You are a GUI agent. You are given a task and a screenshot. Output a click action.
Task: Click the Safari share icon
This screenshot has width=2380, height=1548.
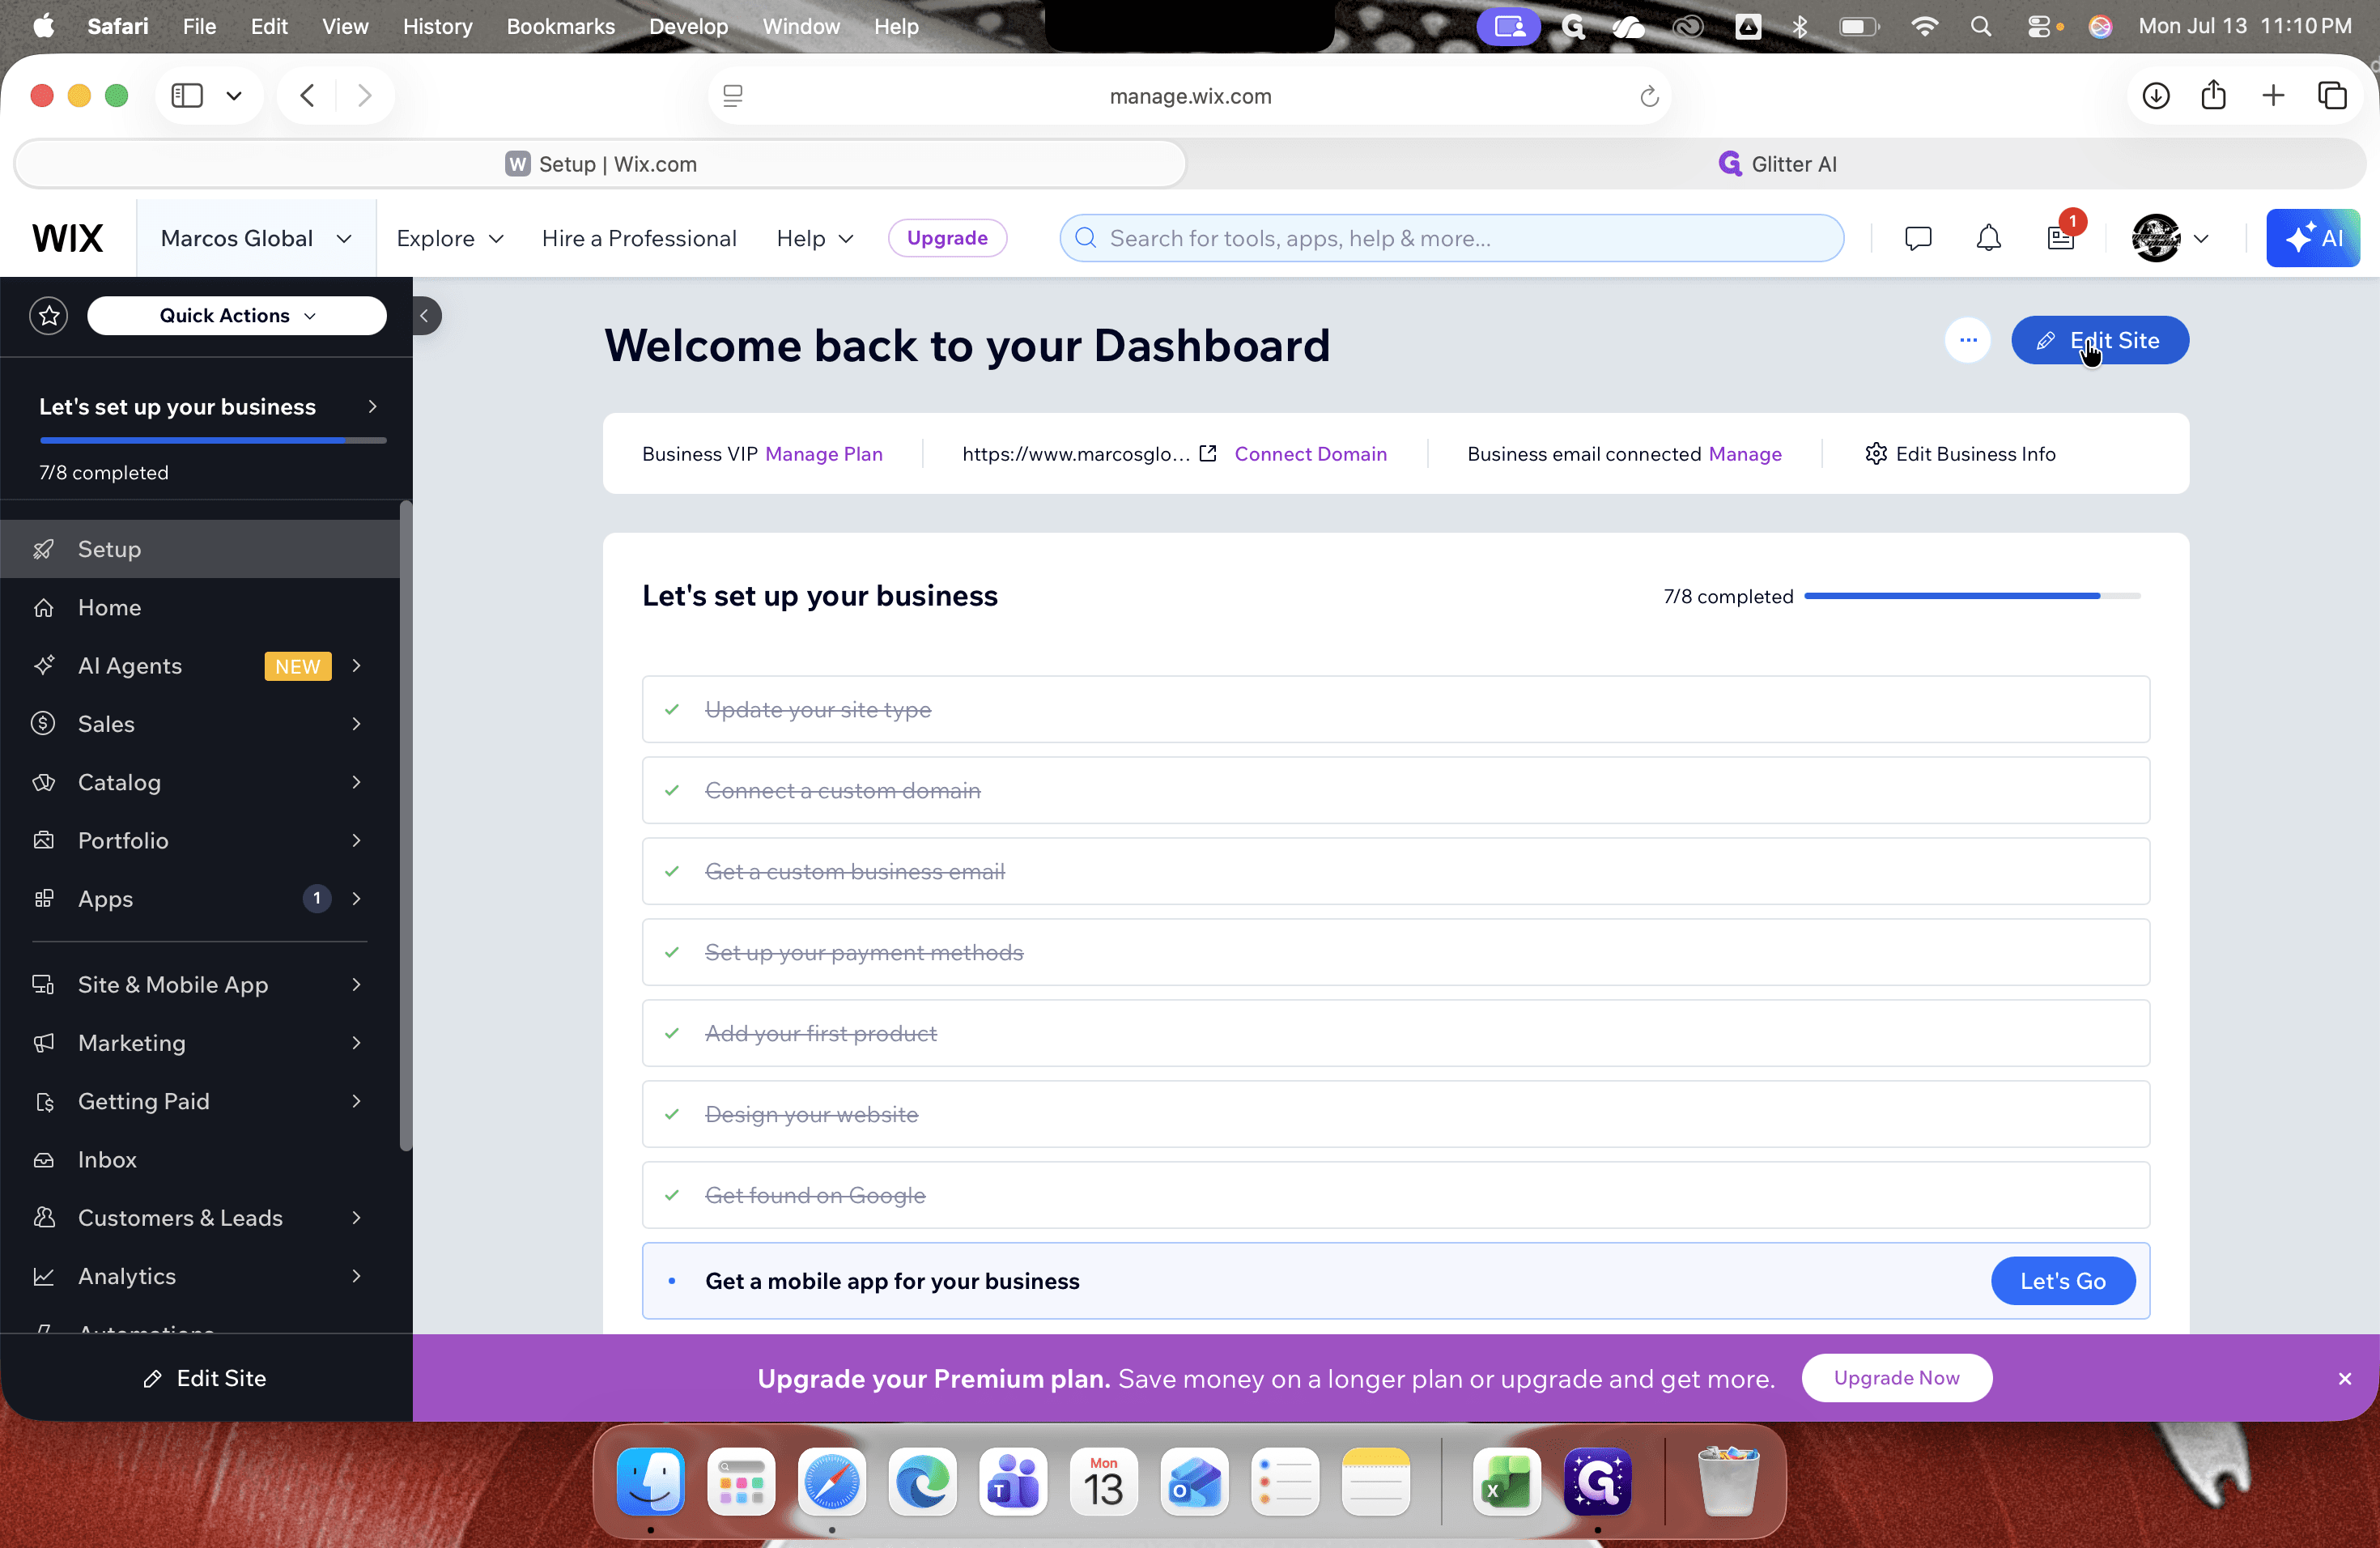2213,95
